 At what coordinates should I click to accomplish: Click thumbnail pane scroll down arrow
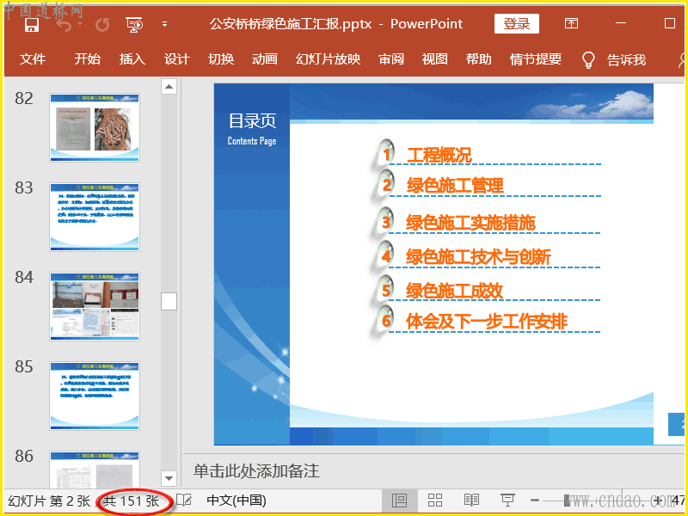[x=169, y=478]
